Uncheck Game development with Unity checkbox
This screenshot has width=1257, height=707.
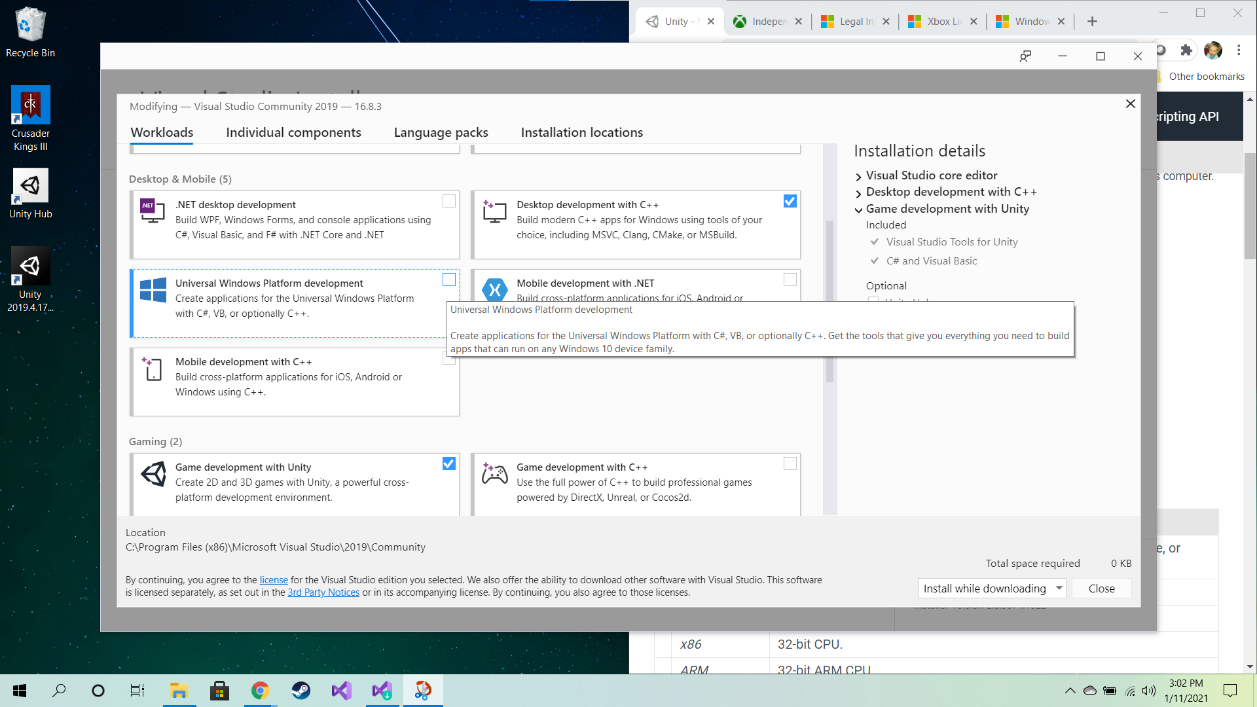point(449,463)
